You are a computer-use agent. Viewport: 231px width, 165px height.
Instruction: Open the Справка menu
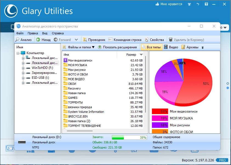tap(58, 33)
